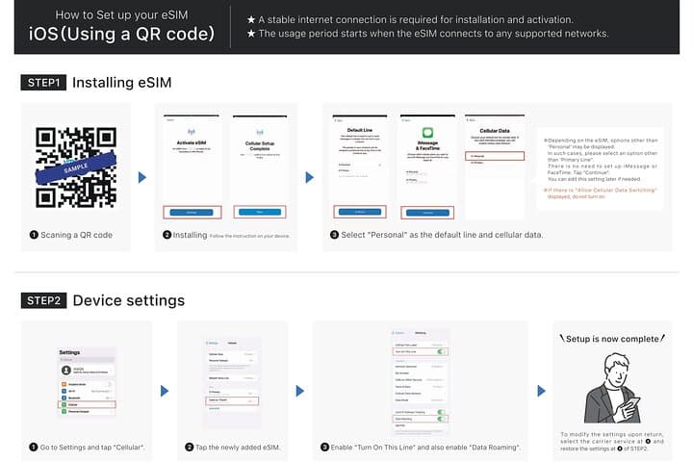This screenshot has height=462, width=693.
Task: Tap Continue on iMessage & FaceTime screen
Action: point(427,213)
